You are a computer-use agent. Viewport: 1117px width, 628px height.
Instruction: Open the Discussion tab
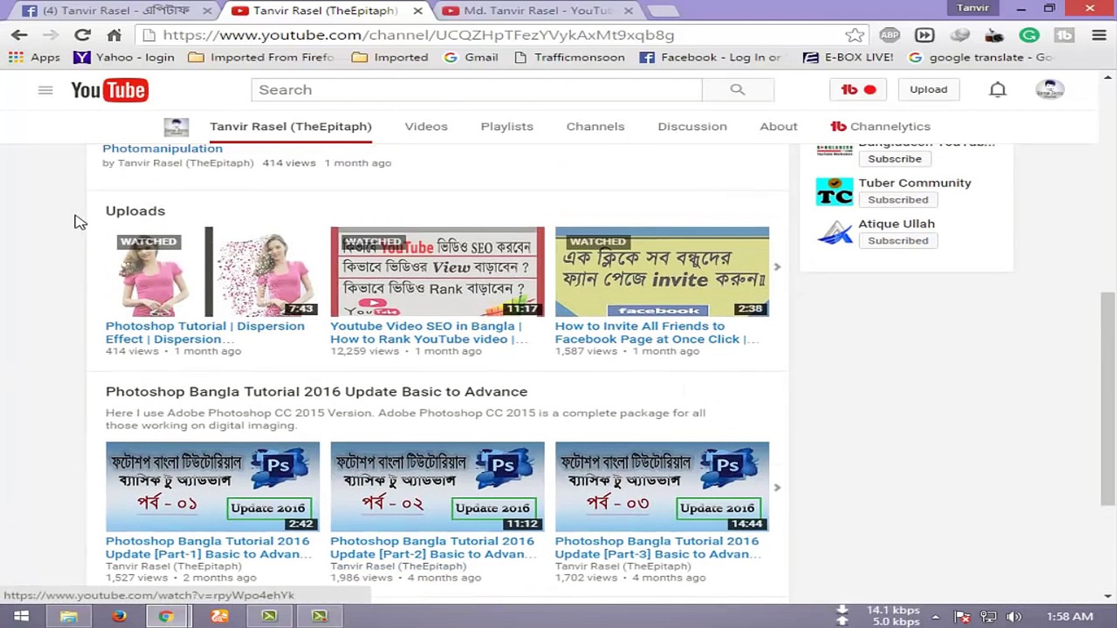[x=692, y=126]
